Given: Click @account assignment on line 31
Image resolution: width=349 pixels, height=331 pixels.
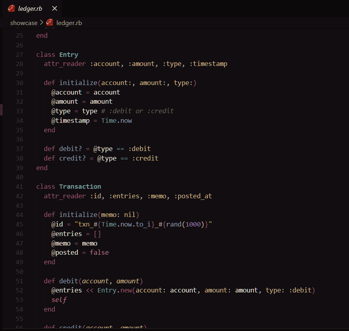Looking at the screenshot, I should pos(86,92).
